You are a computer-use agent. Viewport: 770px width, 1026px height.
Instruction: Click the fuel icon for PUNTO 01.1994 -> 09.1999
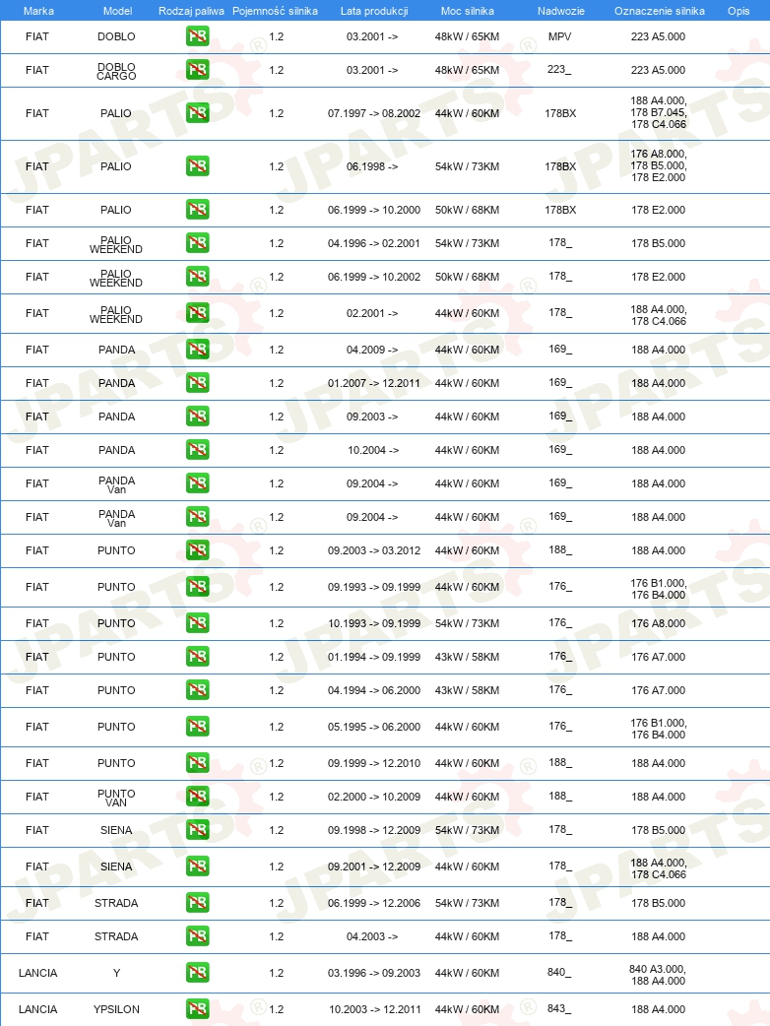click(197, 657)
